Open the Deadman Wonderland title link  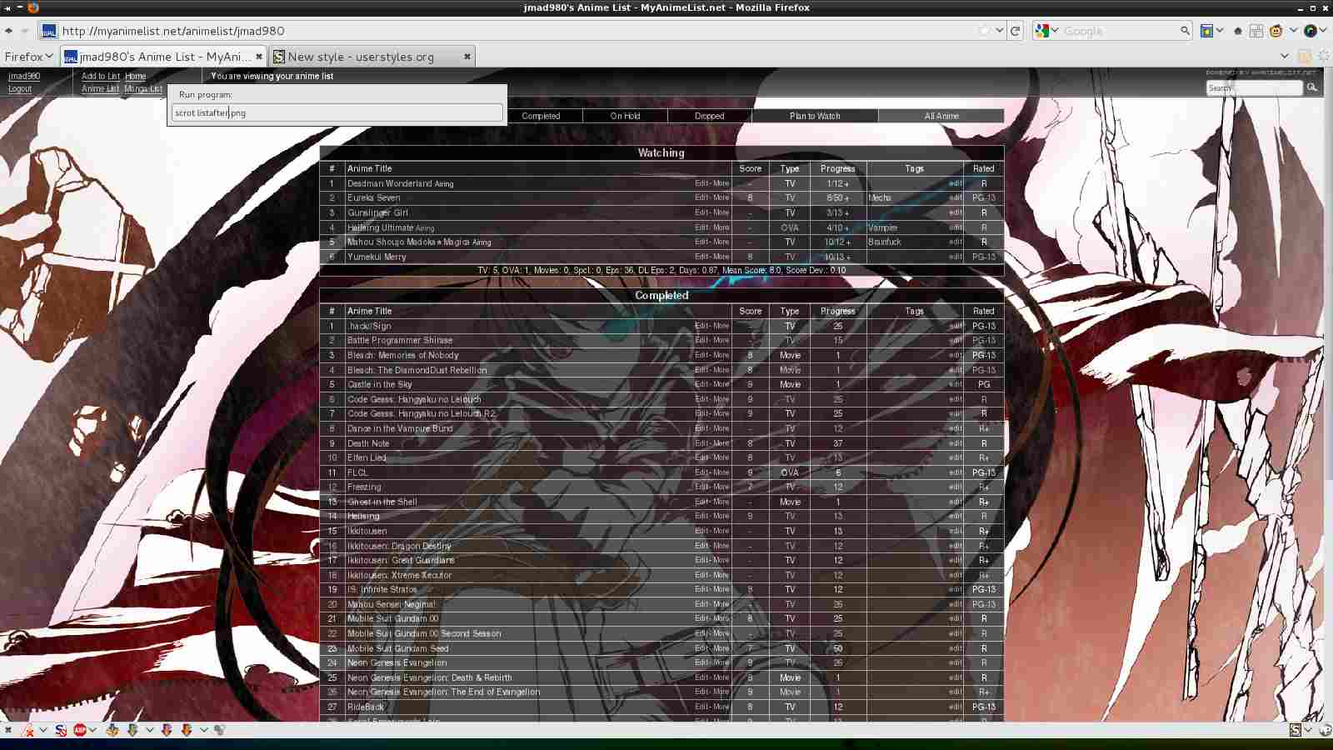tap(390, 183)
